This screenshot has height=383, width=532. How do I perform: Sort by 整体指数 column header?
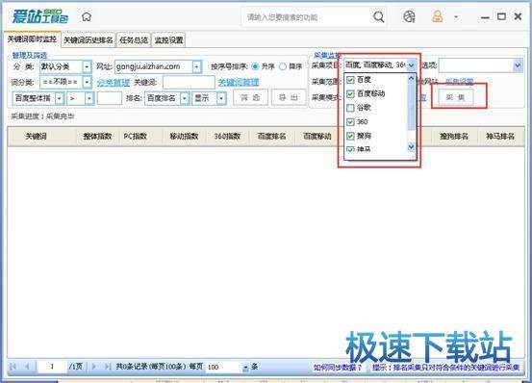click(x=97, y=136)
